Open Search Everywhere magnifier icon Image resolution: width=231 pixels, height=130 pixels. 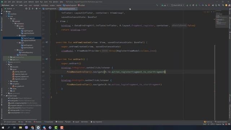223,5
